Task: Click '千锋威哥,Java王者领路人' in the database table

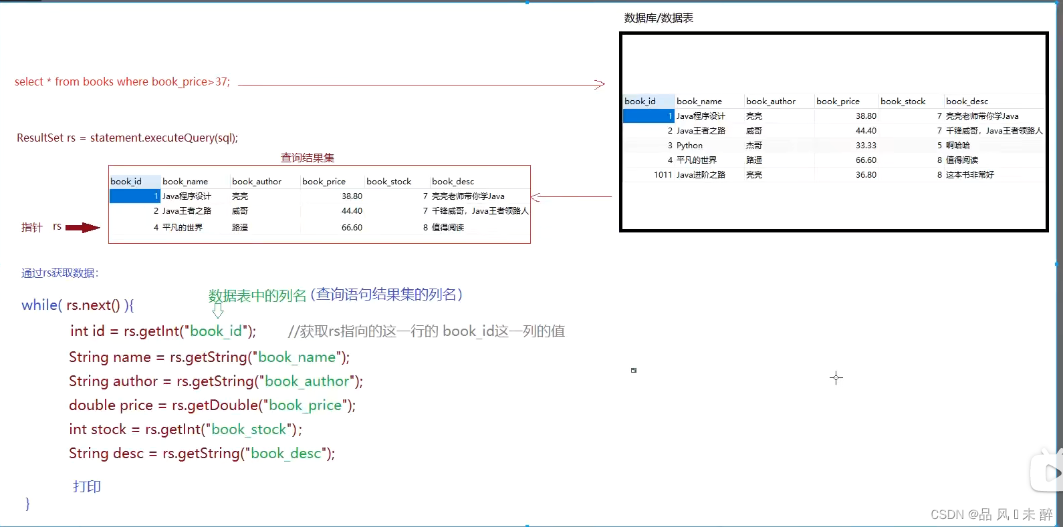Action: [994, 131]
